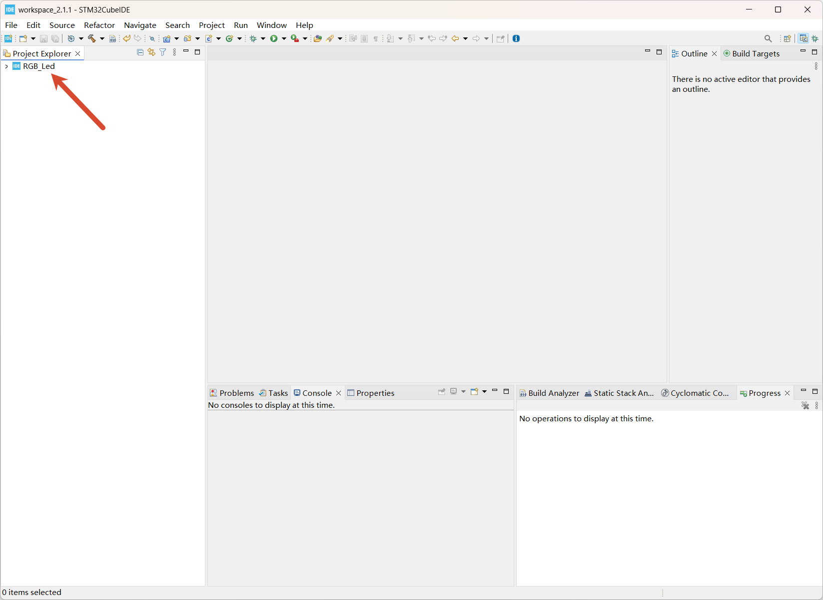Switch to the Debug perspective icon

[x=815, y=38]
